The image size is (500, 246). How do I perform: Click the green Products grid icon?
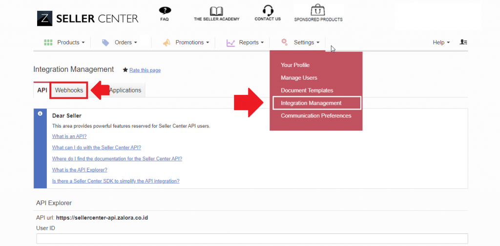[48, 43]
